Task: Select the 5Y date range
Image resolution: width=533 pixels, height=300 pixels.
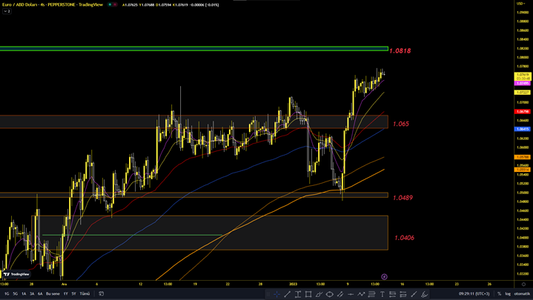Action: pyautogui.click(x=74, y=293)
